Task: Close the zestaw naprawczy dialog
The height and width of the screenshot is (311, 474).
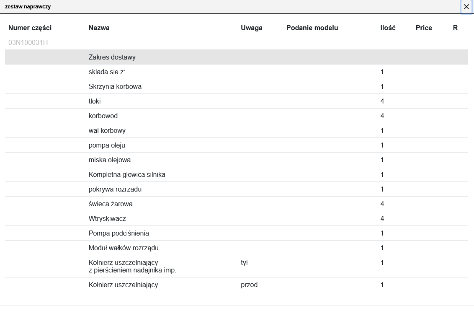Action: [x=466, y=7]
